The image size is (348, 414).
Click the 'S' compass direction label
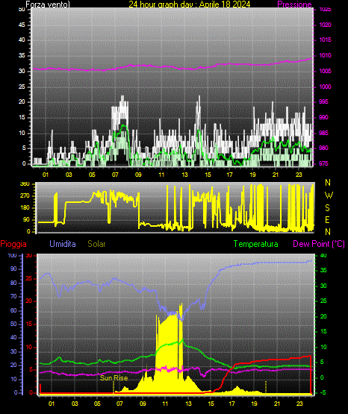pyautogui.click(x=327, y=208)
